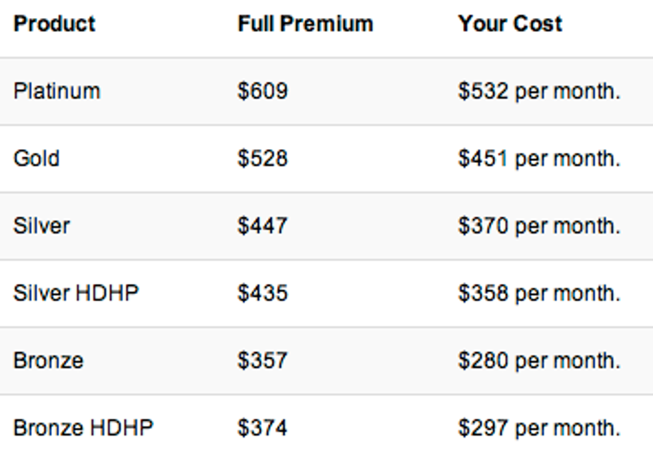This screenshot has height=459, width=653.
Task: Click the $357 full premium value
Action: pyautogui.click(x=263, y=361)
